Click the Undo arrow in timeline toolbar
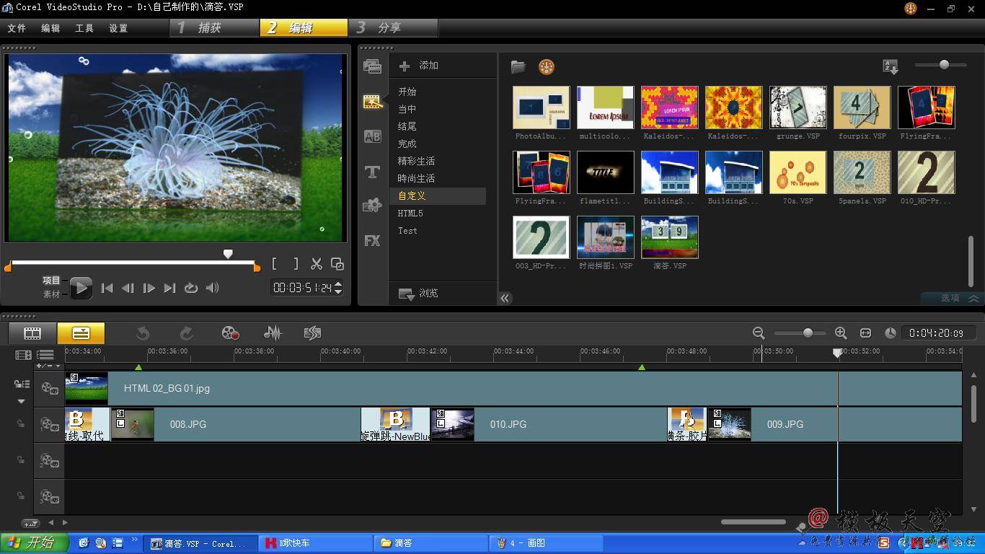 [143, 333]
